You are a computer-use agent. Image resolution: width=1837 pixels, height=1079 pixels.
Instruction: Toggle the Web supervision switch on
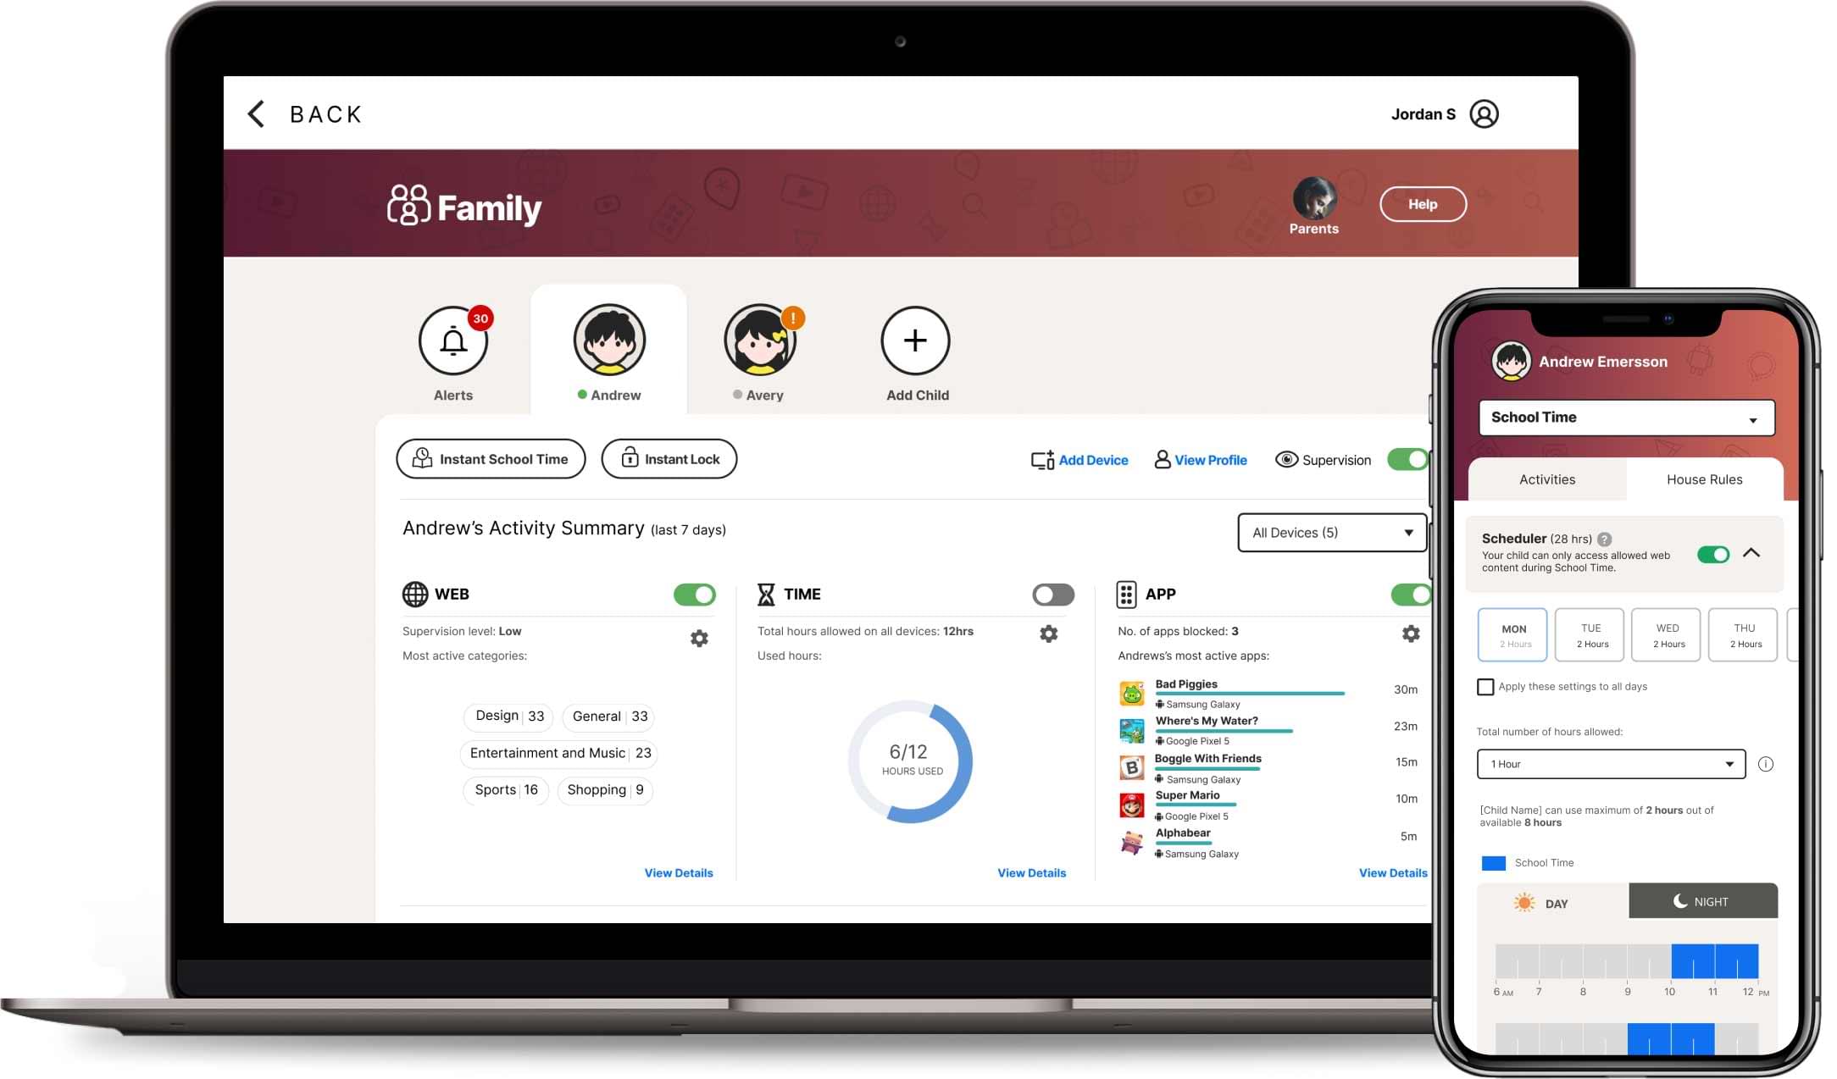click(x=694, y=592)
